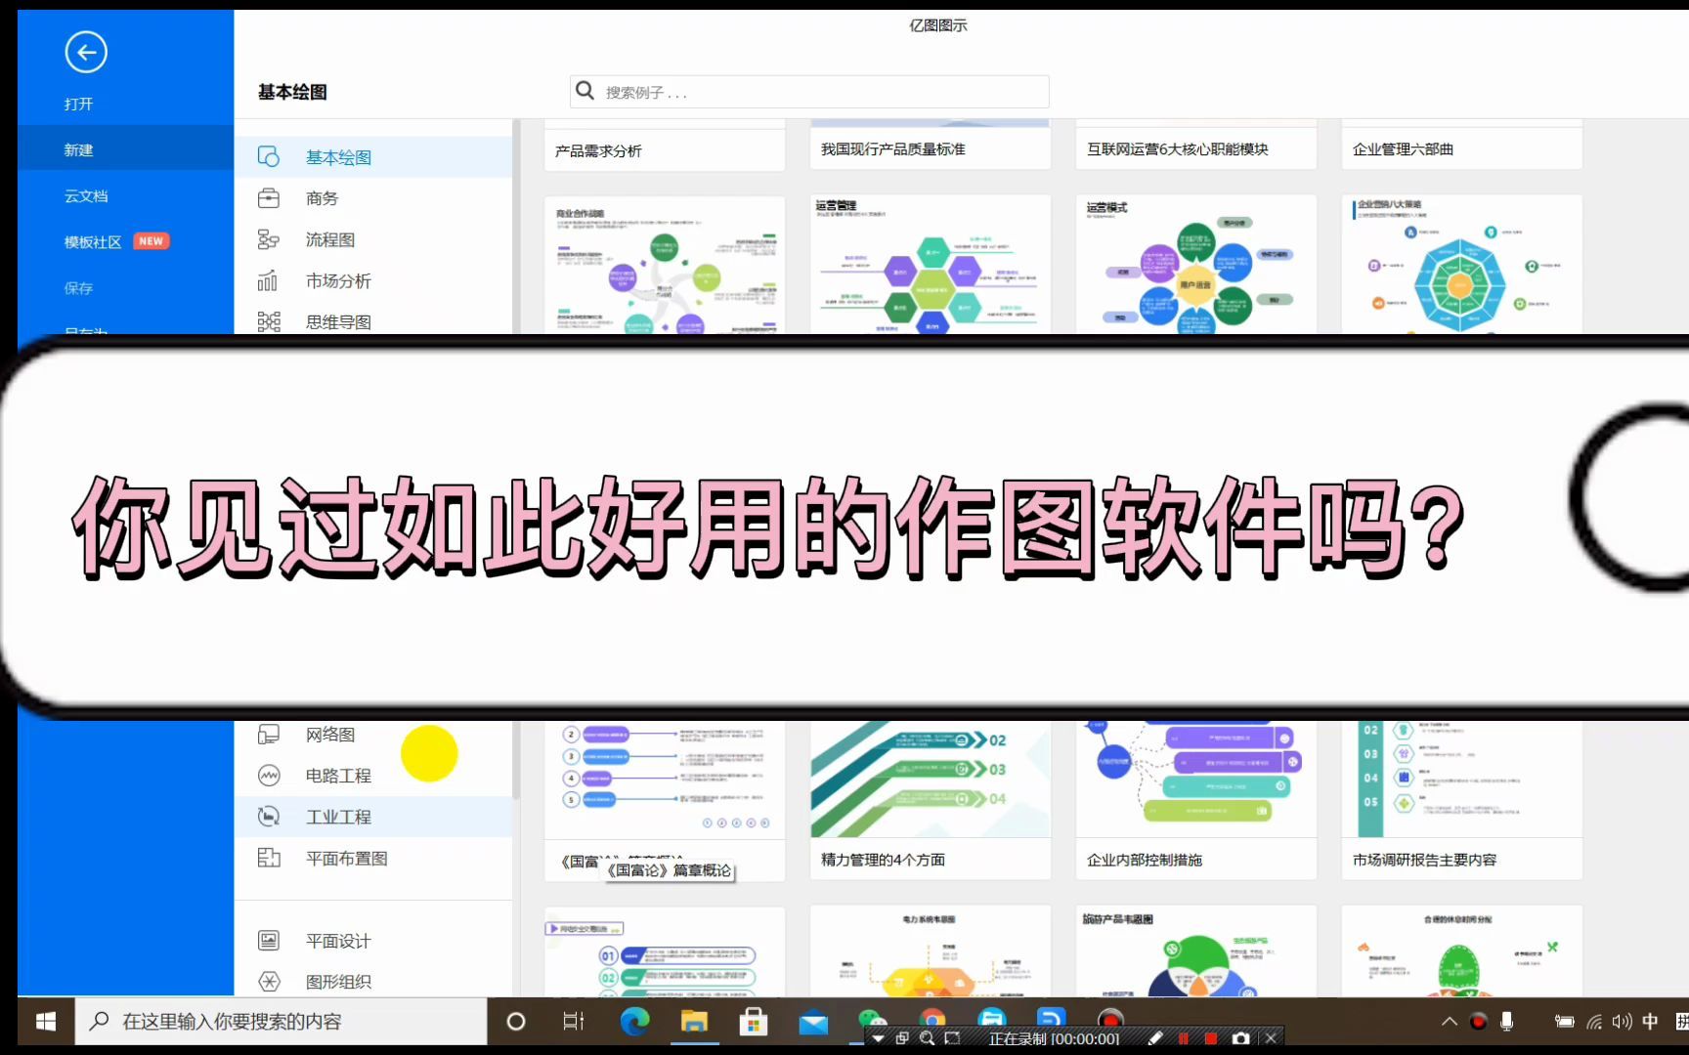Open the 企业内部控制措施 template
Screen dimensions: 1689x1055
[1196, 801]
